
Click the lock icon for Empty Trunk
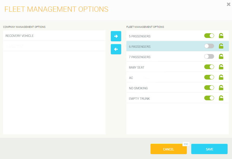[221, 98]
